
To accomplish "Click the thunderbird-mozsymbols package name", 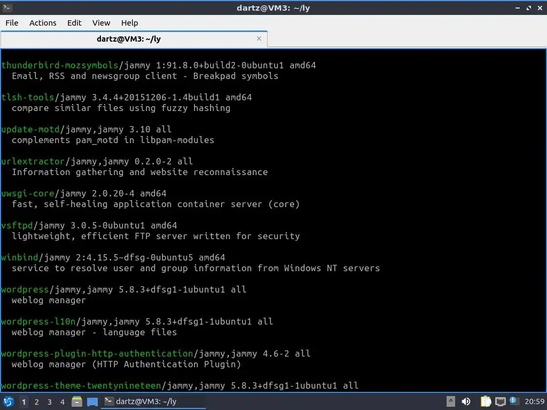I will (60, 65).
